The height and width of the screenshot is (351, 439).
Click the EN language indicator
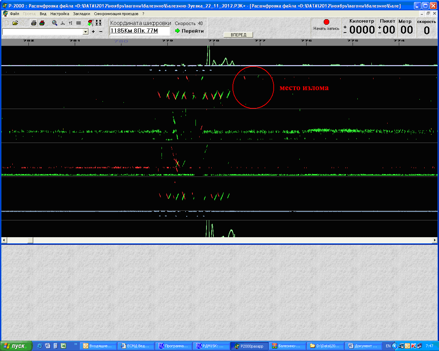[388, 346]
